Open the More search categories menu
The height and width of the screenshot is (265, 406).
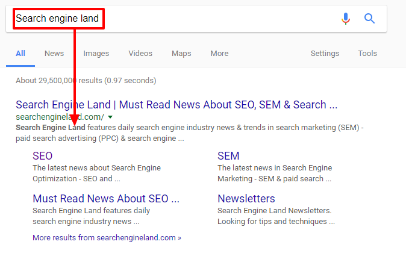click(219, 54)
